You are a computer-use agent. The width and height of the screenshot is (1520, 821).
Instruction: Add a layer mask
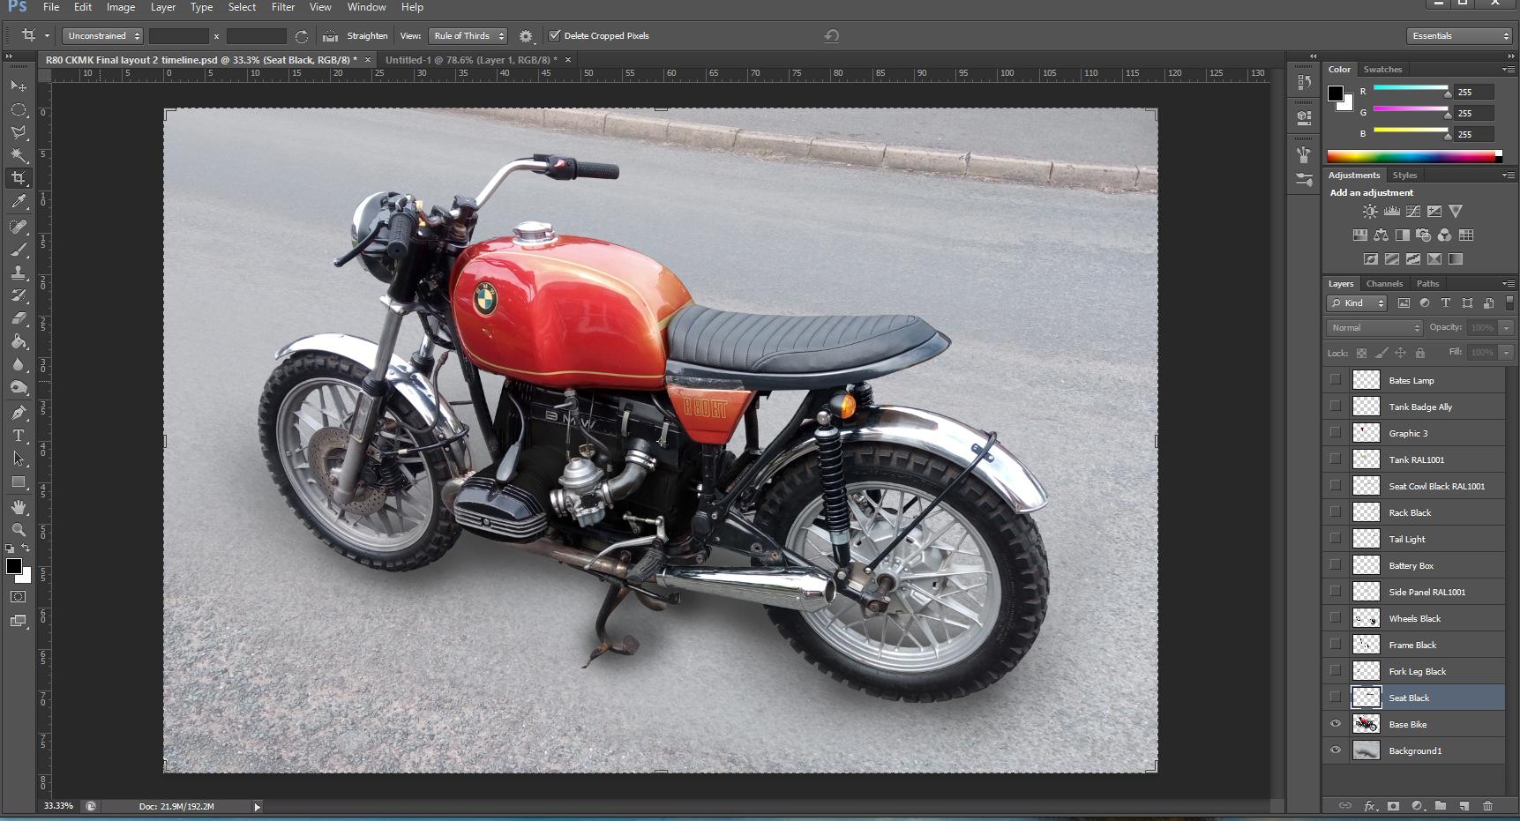1393,806
